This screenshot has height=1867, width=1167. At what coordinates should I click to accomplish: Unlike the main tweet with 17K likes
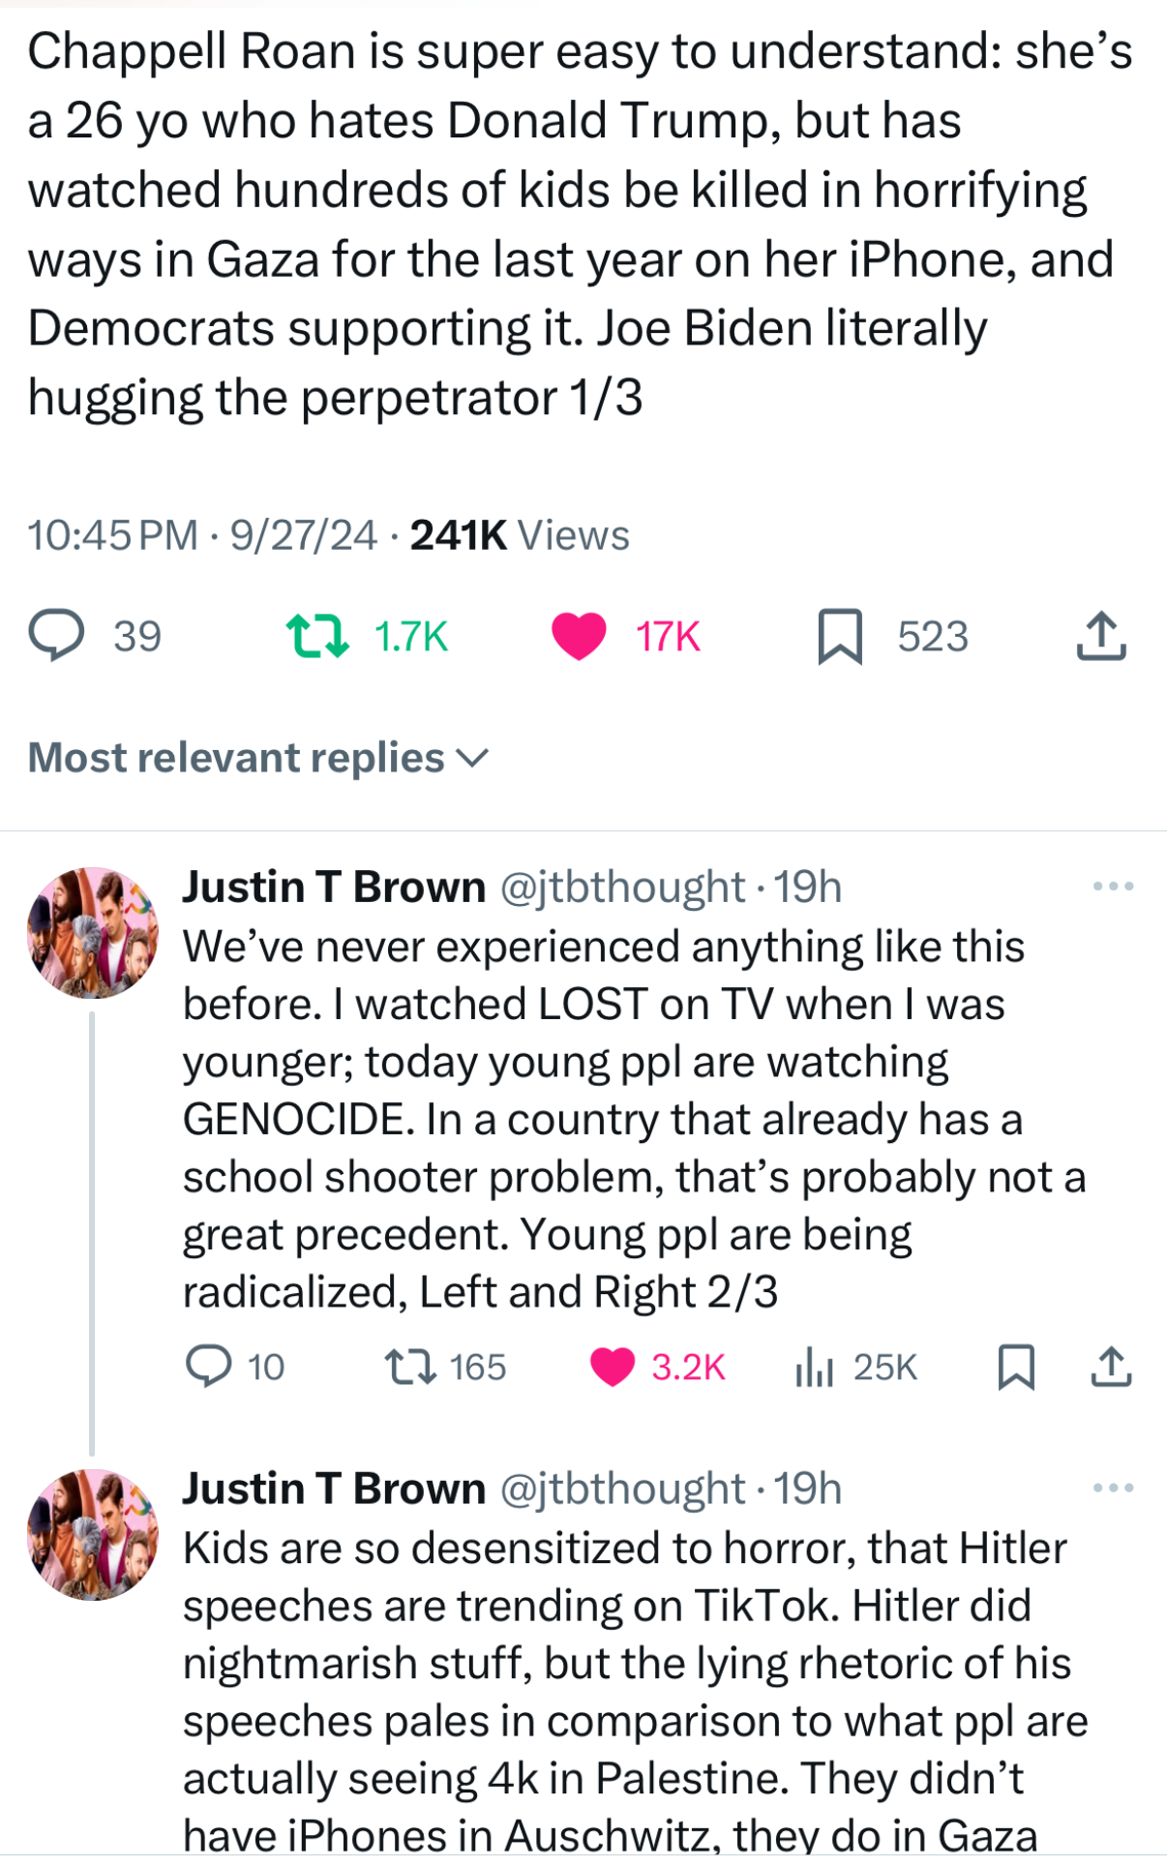tap(579, 636)
